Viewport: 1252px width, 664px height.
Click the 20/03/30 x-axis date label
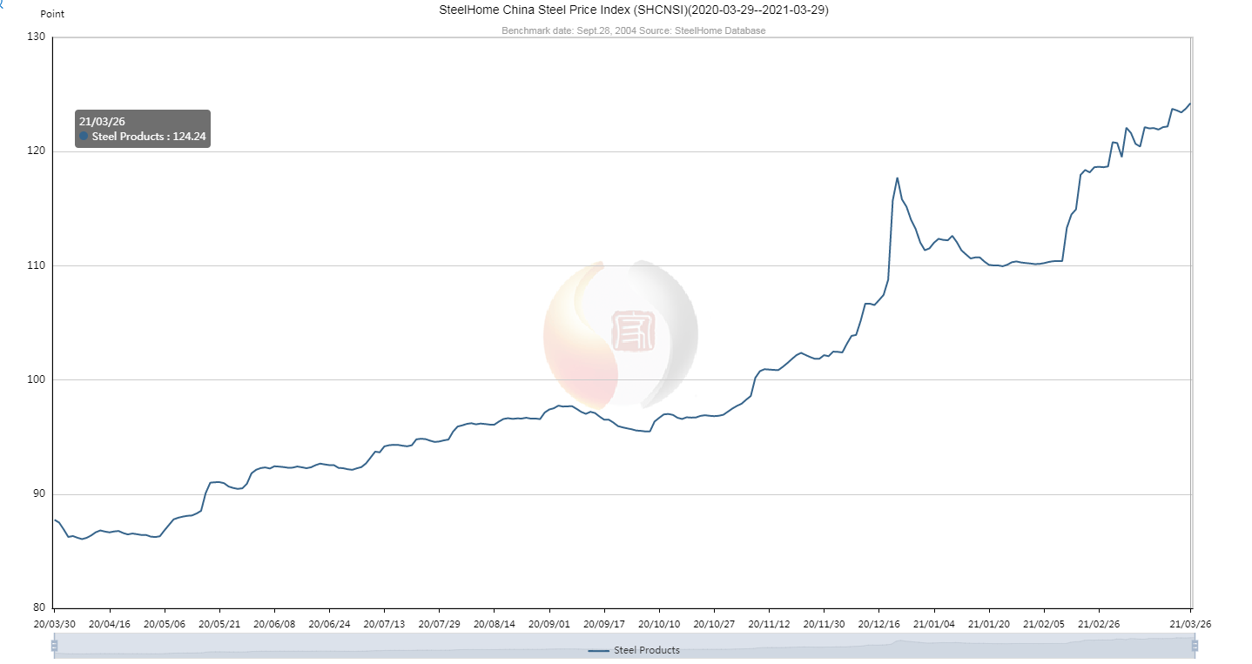click(x=54, y=624)
